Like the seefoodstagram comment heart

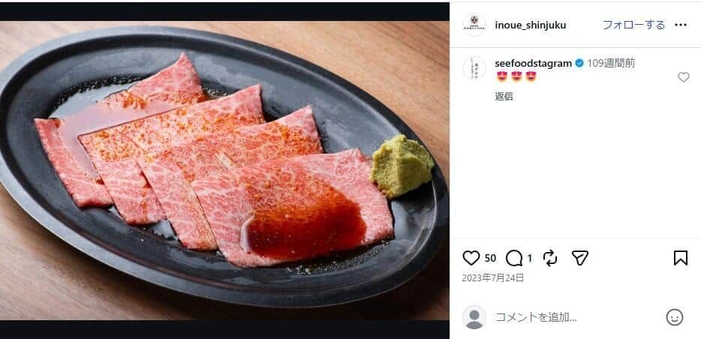pos(683,77)
